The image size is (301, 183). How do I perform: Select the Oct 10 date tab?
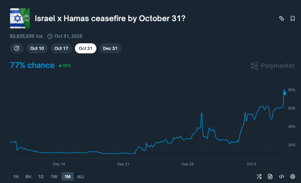[37, 48]
